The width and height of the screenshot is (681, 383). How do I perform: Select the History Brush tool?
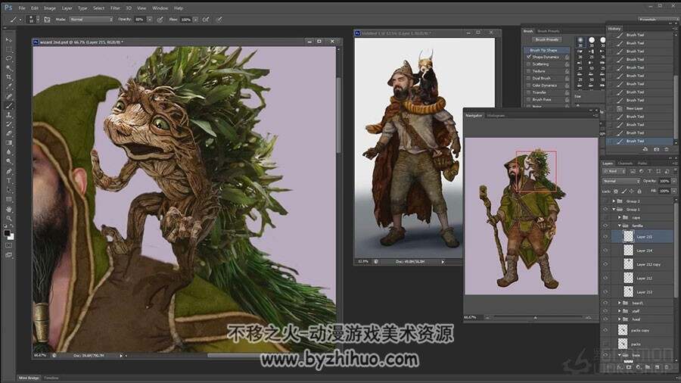pyautogui.click(x=8, y=124)
